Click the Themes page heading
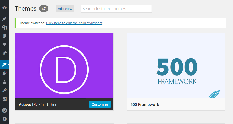233x124 pixels. point(25,9)
